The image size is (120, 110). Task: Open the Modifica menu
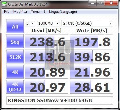tap(20, 12)
